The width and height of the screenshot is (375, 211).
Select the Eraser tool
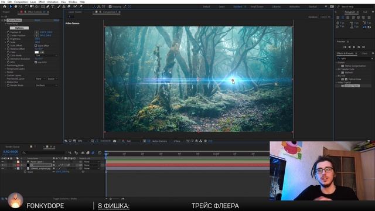click(x=69, y=6)
